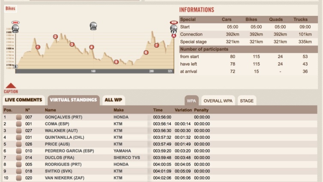
Task: Click the name VAN NIEKERK (ZAF)
Action: point(64,178)
